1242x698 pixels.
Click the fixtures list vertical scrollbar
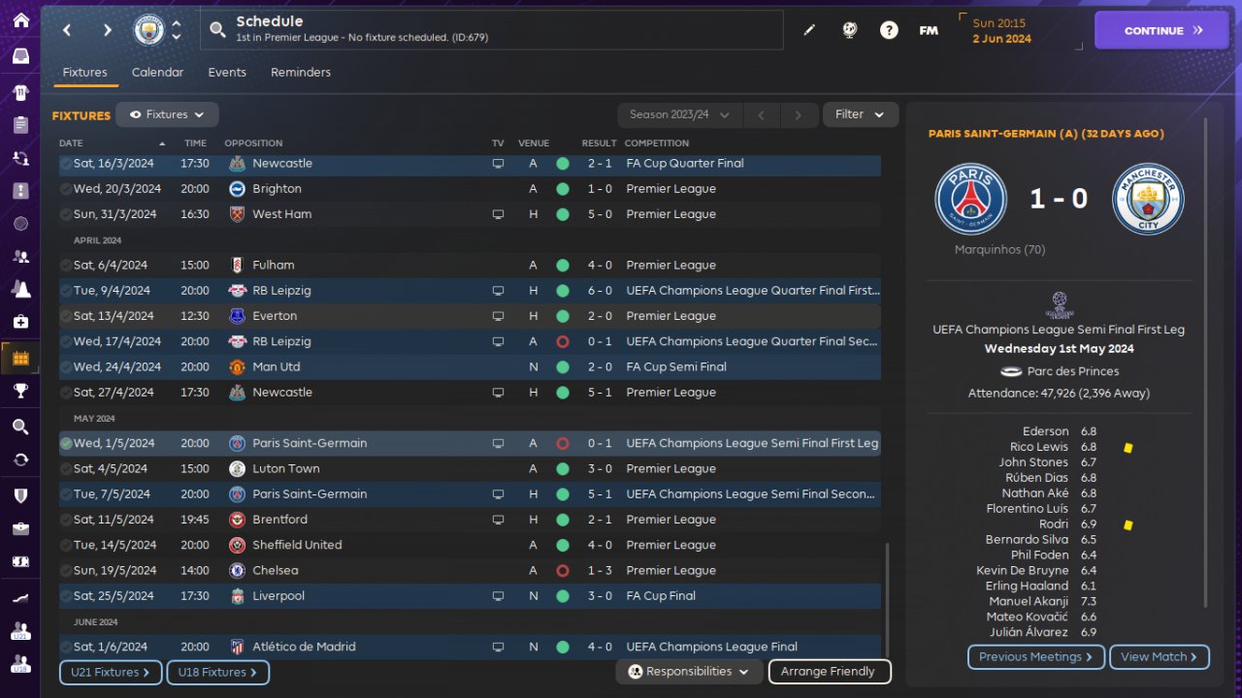pyautogui.click(x=887, y=599)
